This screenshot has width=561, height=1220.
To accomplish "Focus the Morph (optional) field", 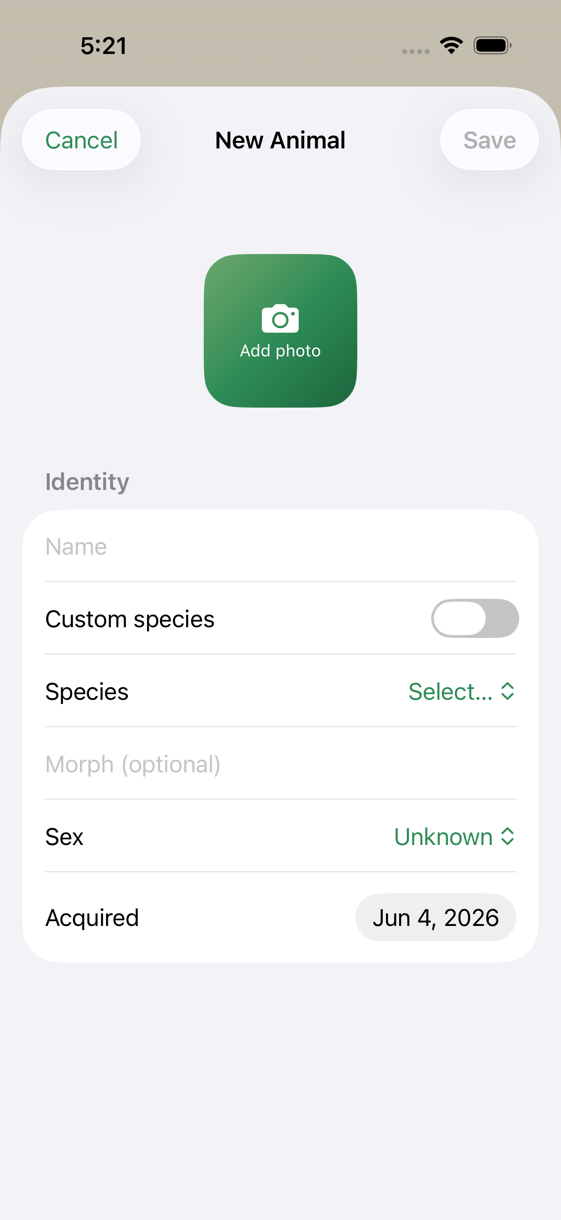I will click(280, 764).
